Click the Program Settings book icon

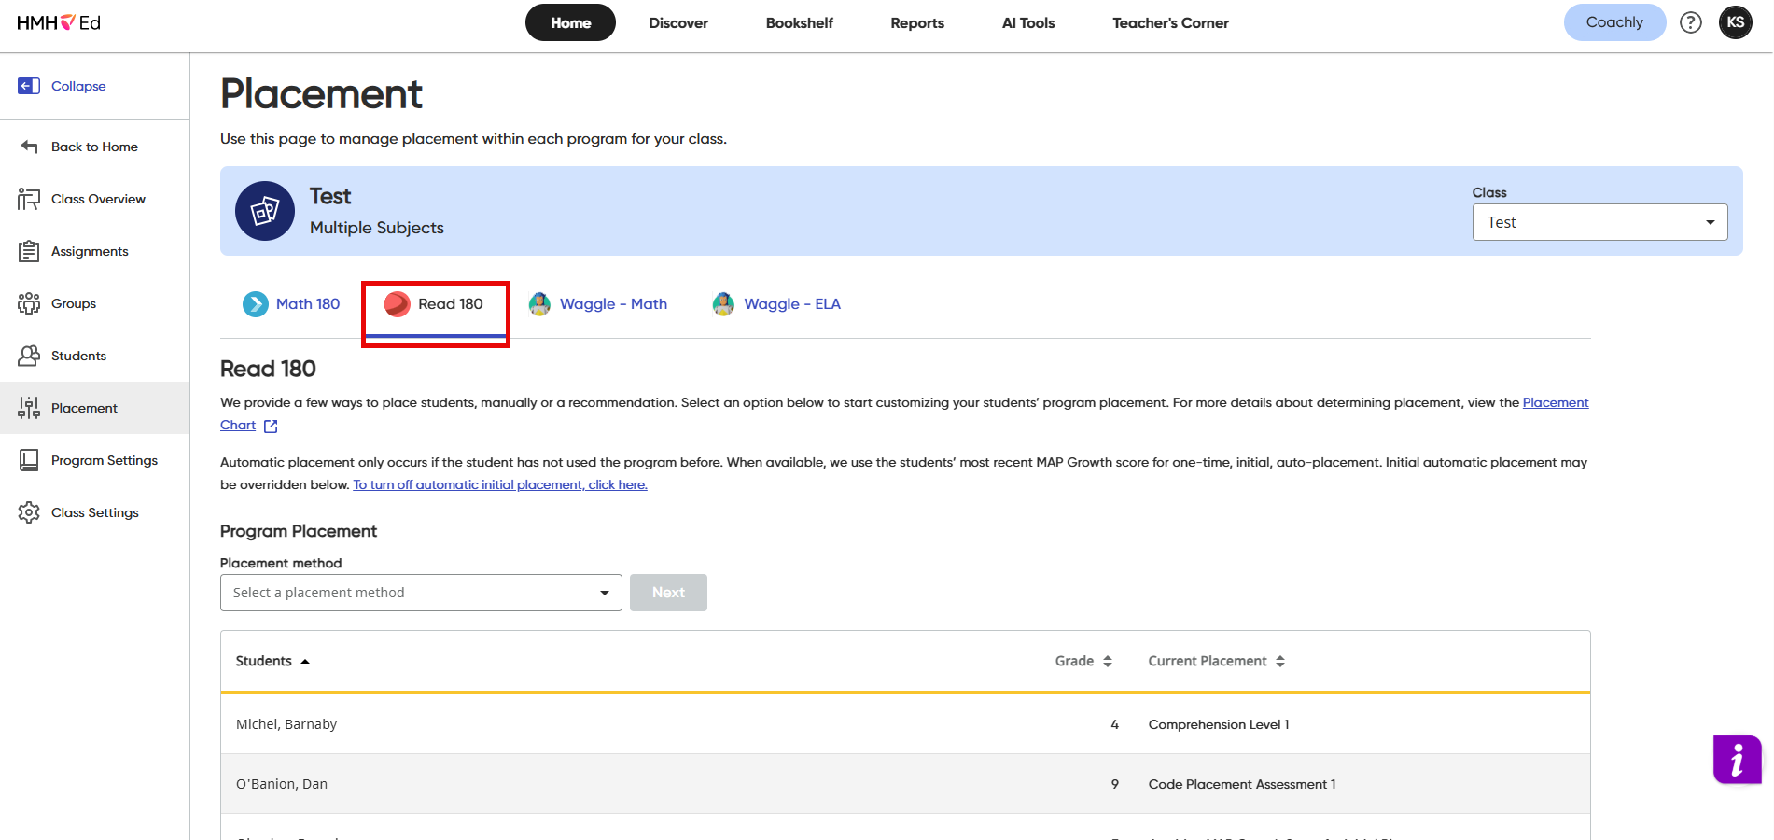(29, 460)
